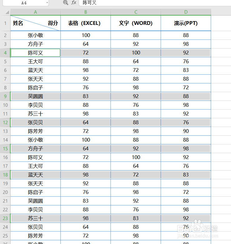Click the 表格 (EXCEL) header cell
This screenshot has height=244, width=231.
tap(86, 23)
